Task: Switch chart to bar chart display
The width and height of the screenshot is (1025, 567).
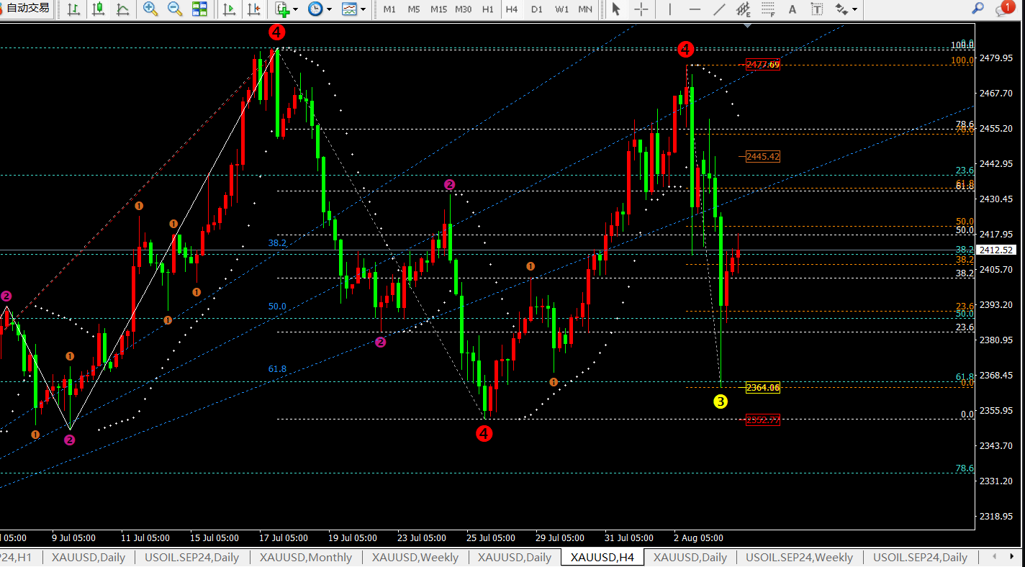Action: point(73,9)
